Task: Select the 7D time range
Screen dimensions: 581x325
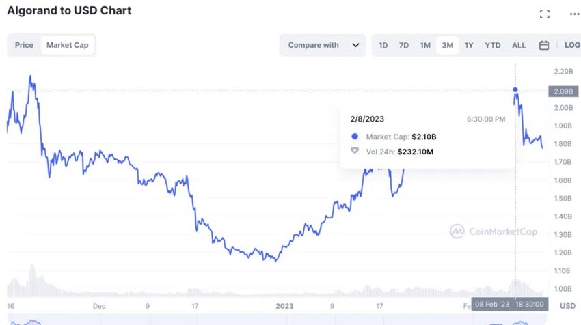Action: pos(404,46)
